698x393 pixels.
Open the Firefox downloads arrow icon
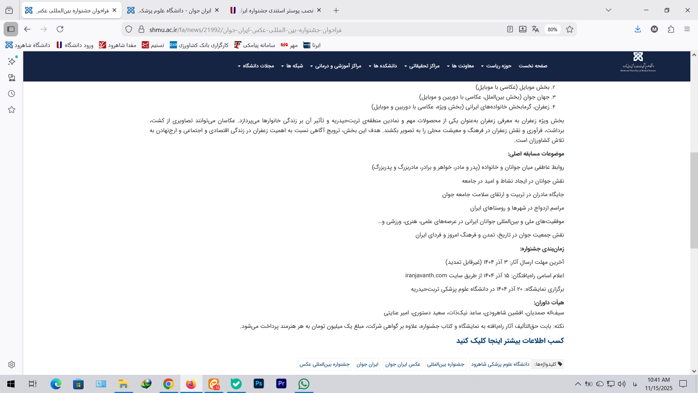click(x=638, y=29)
